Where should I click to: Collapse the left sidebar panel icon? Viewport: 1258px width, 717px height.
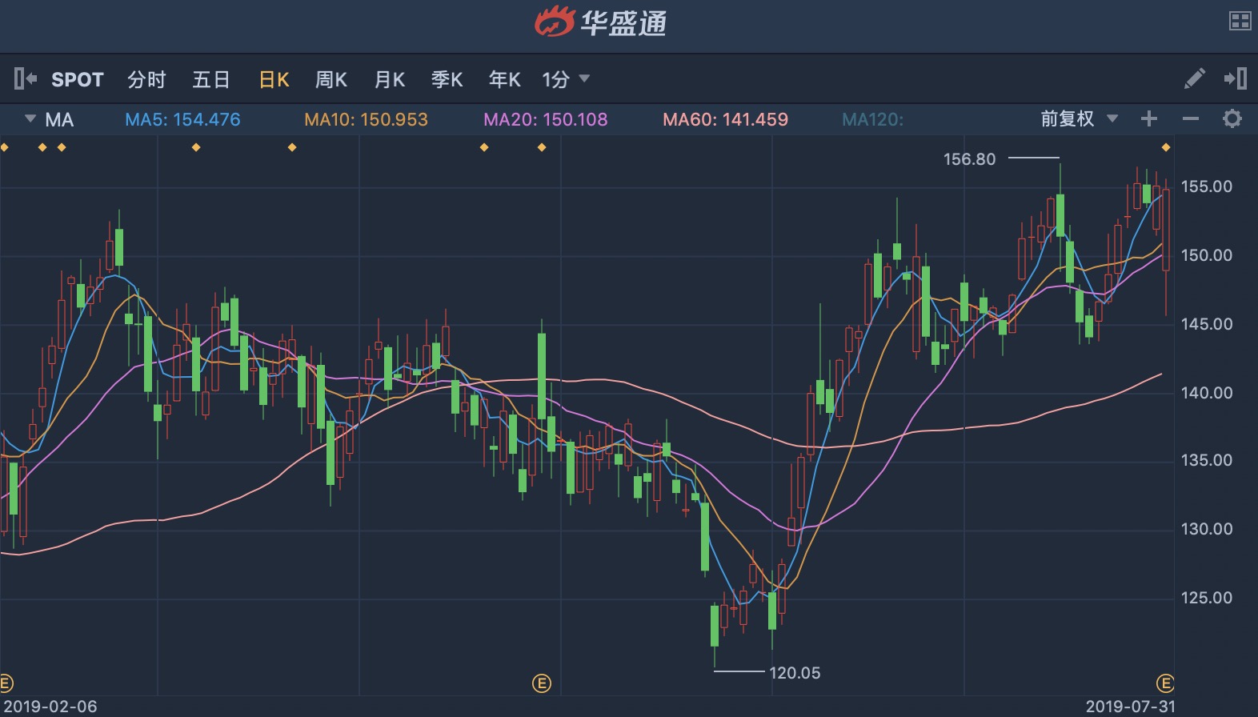click(x=25, y=78)
